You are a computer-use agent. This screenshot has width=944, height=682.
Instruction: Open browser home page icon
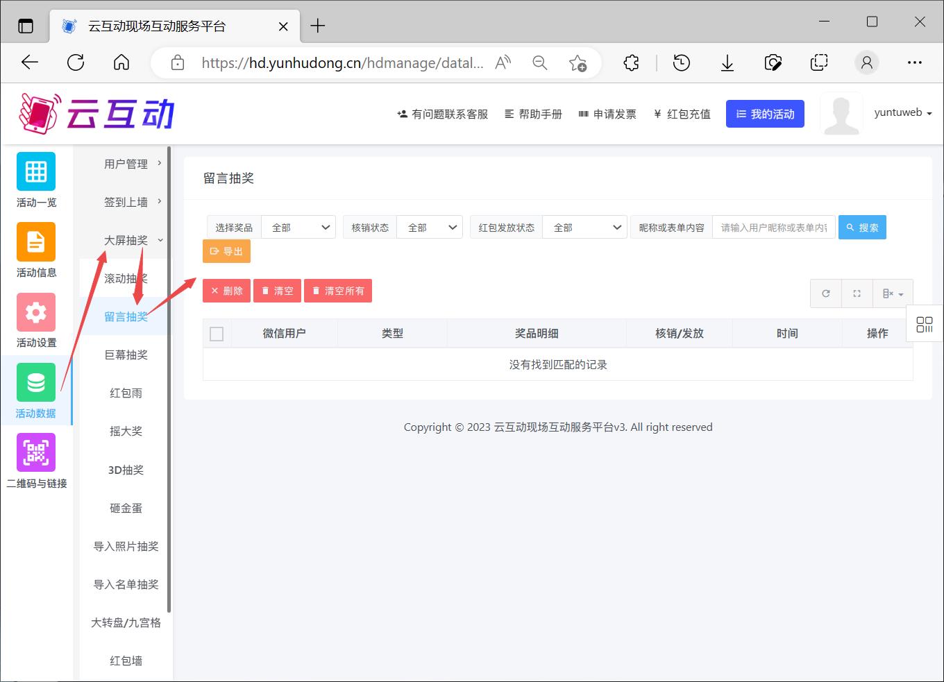(121, 63)
